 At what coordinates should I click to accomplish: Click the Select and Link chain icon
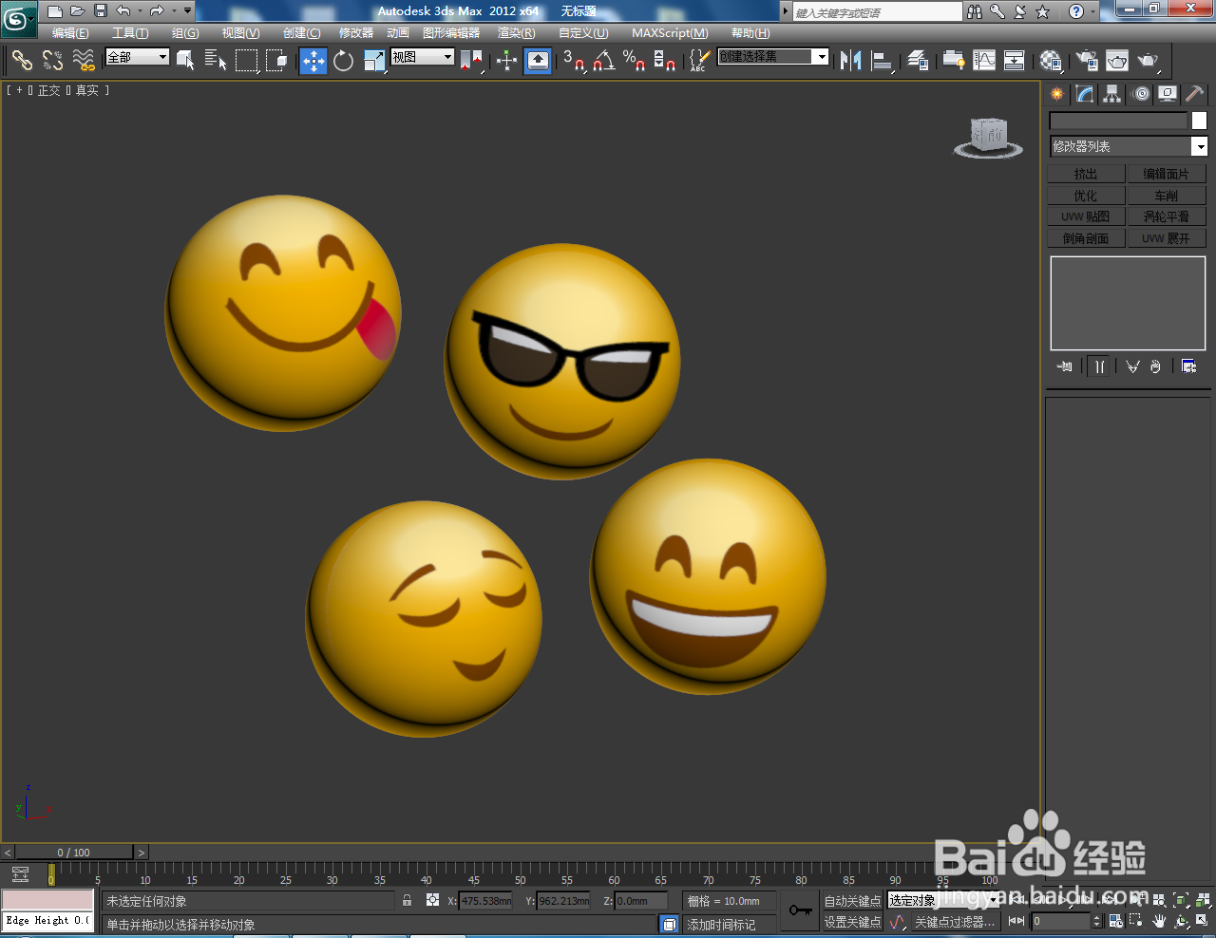pyautogui.click(x=22, y=61)
